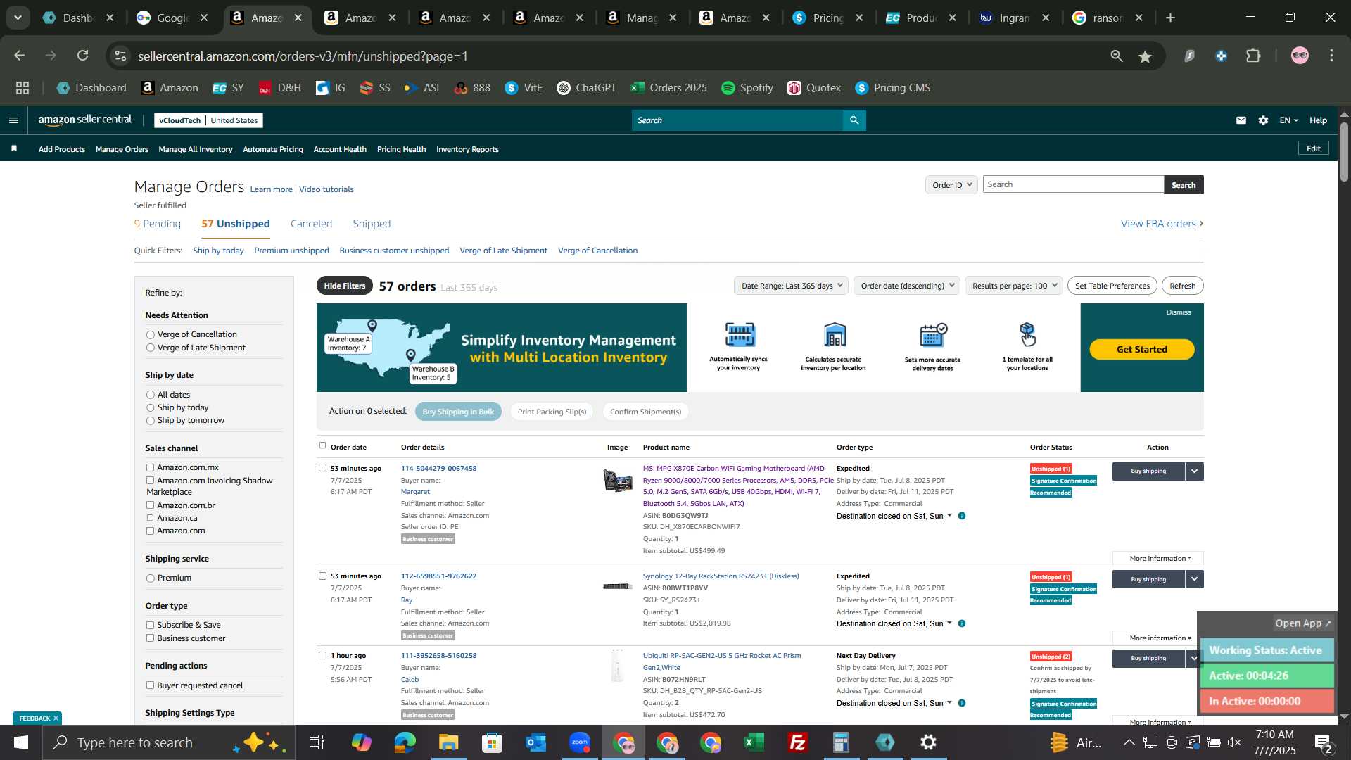
Task: Click the info icon on Caleb's order
Action: tap(962, 703)
